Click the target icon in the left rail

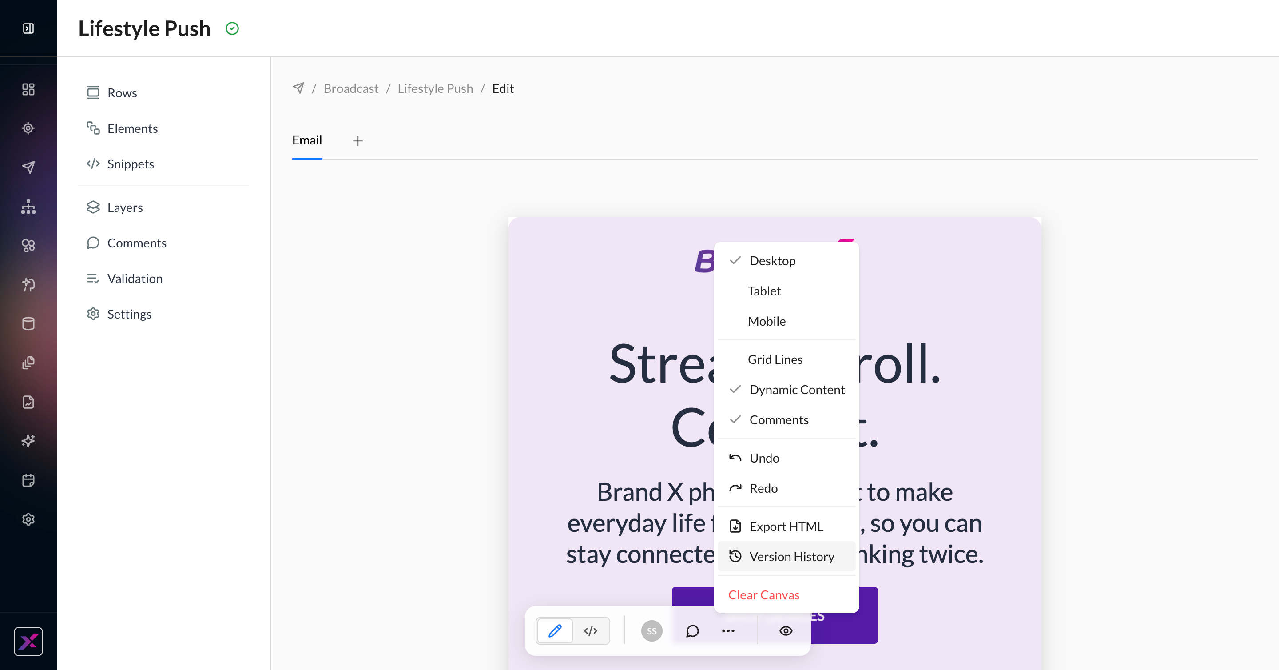(28, 128)
